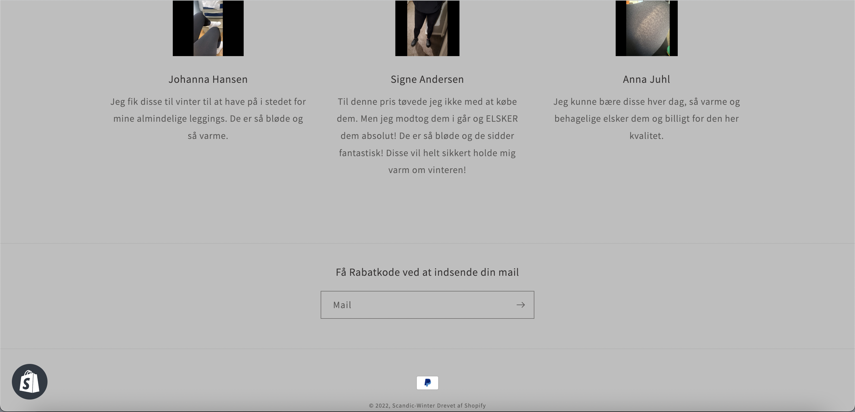The height and width of the screenshot is (412, 855).
Task: Follow the Drevet af Shopify link
Action: (x=461, y=405)
